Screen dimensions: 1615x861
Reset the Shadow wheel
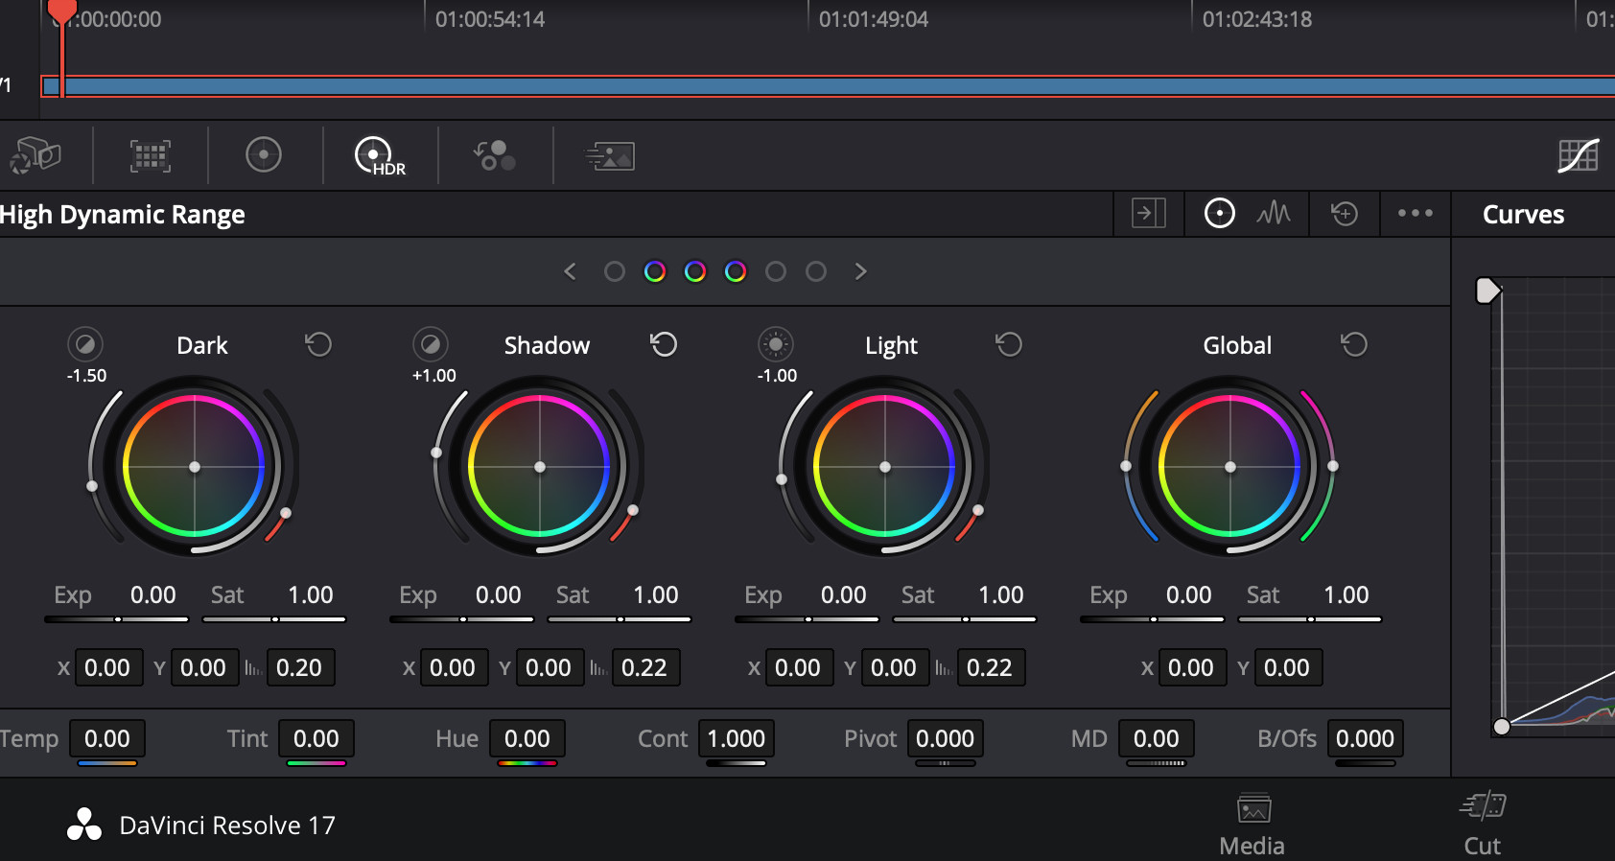664,344
